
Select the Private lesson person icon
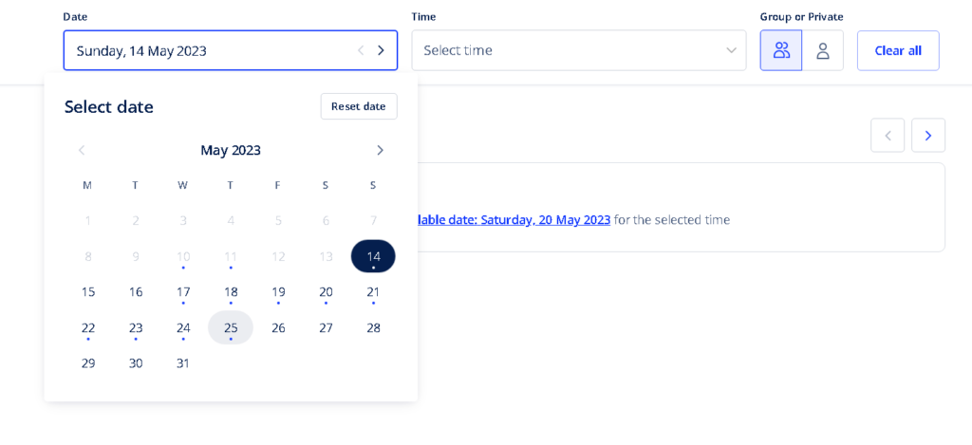(x=823, y=50)
